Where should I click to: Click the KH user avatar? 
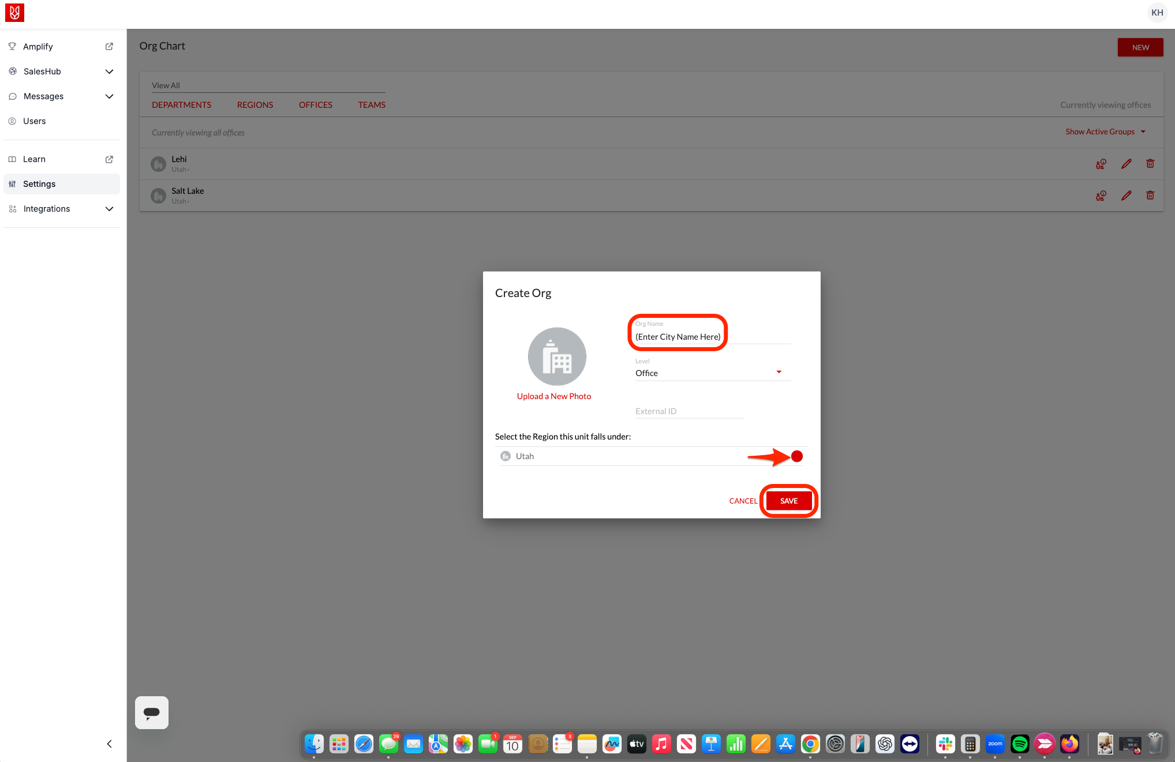click(1157, 13)
